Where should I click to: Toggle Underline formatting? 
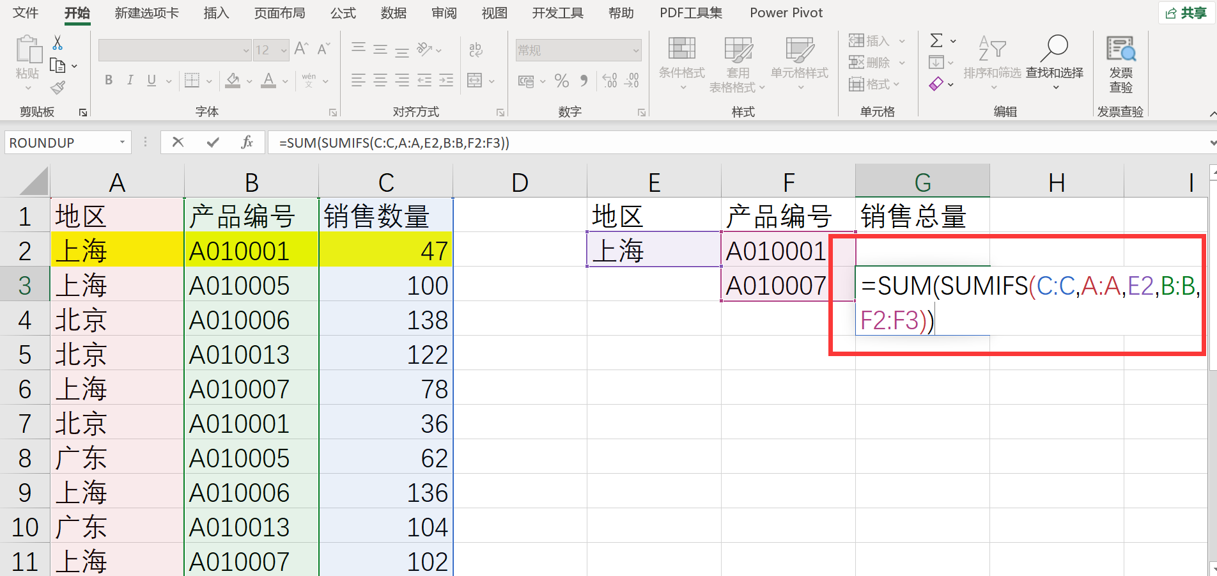tap(151, 80)
